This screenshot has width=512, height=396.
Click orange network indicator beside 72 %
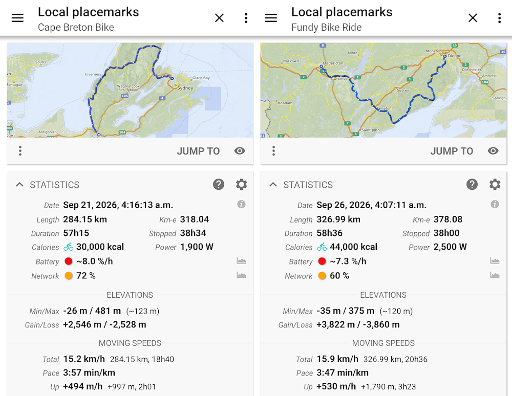click(69, 276)
